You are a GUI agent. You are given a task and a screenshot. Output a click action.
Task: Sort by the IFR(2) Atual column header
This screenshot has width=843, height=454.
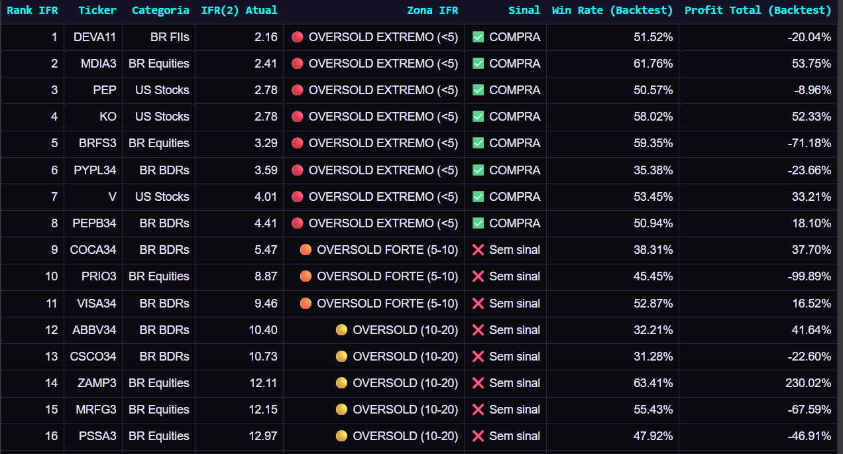coord(239,11)
